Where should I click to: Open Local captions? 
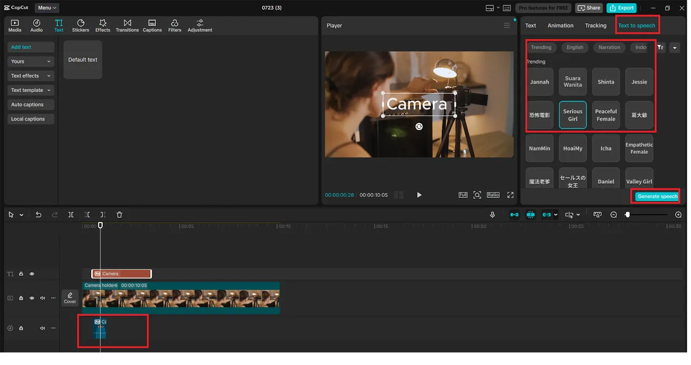31,119
